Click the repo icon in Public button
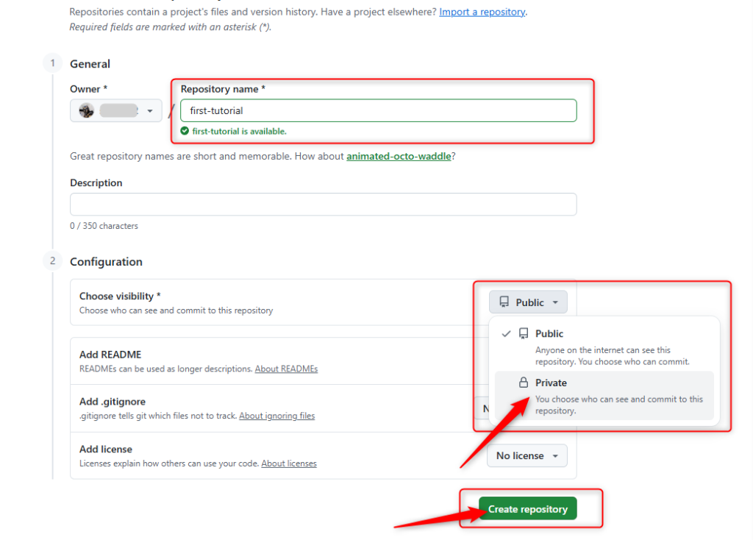 (x=504, y=302)
